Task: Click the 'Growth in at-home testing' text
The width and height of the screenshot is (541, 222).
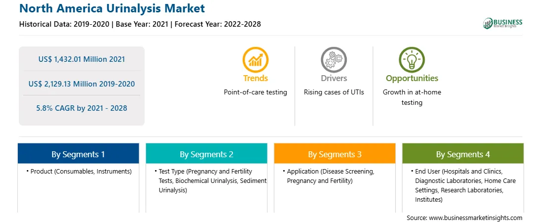Action: (x=412, y=97)
